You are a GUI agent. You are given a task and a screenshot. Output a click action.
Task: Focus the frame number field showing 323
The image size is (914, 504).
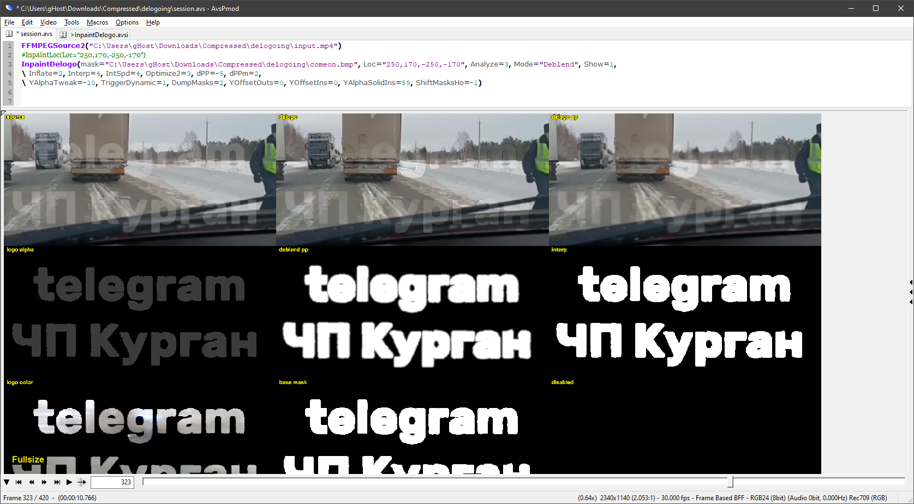112,482
